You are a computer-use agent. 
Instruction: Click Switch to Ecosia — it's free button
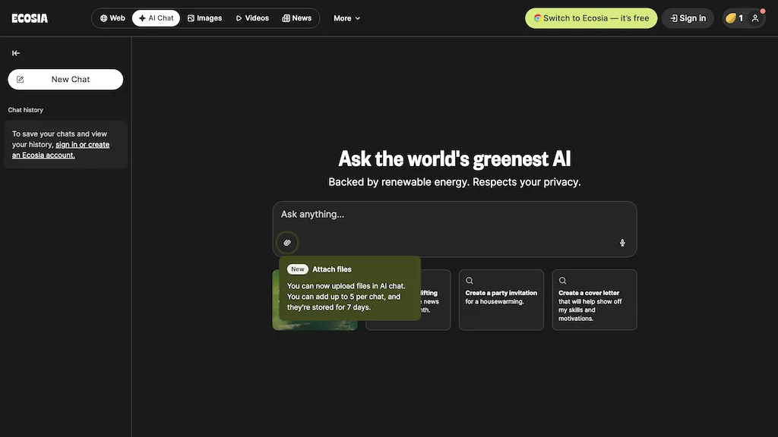pos(591,18)
